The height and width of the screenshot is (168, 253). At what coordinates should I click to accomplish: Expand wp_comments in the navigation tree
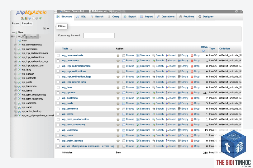pyautogui.click(x=16, y=49)
